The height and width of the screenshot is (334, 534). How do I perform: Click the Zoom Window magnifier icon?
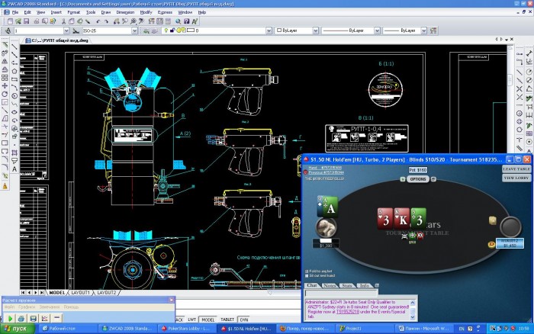133,21
